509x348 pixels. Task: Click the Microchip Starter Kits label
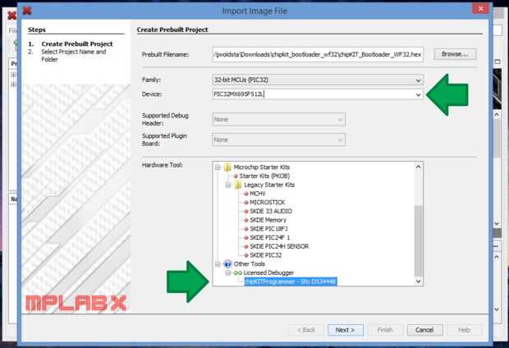coord(261,167)
